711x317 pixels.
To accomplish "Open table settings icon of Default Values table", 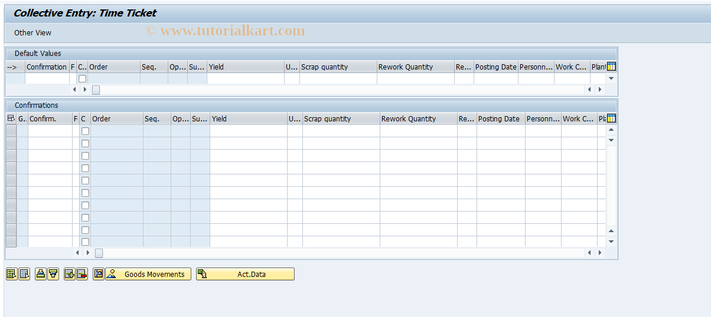I will pyautogui.click(x=612, y=67).
